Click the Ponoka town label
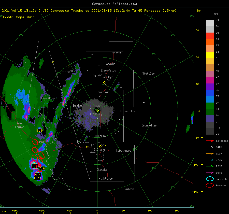229x214 pixels. pyautogui.click(x=116, y=52)
